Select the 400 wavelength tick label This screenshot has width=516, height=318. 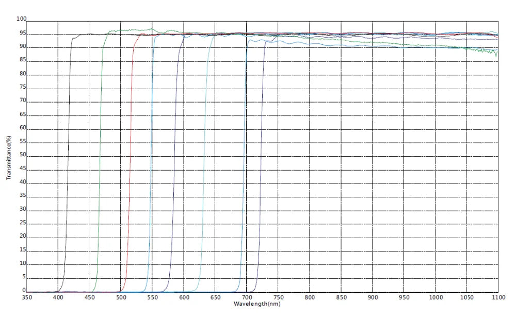coord(58,297)
